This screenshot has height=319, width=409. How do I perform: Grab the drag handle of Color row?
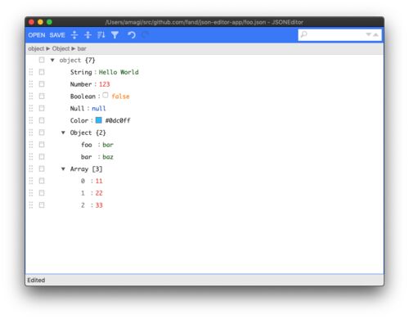point(31,120)
